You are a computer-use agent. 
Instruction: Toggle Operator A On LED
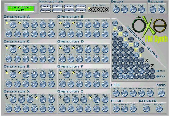[x=7, y=23]
